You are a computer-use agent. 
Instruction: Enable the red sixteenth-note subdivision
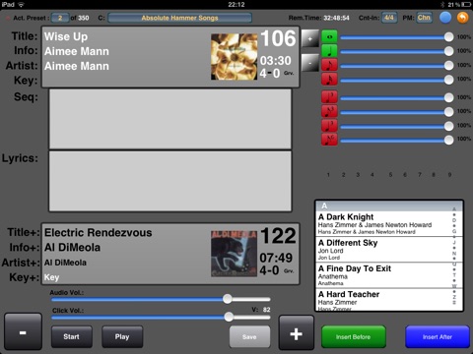[329, 79]
